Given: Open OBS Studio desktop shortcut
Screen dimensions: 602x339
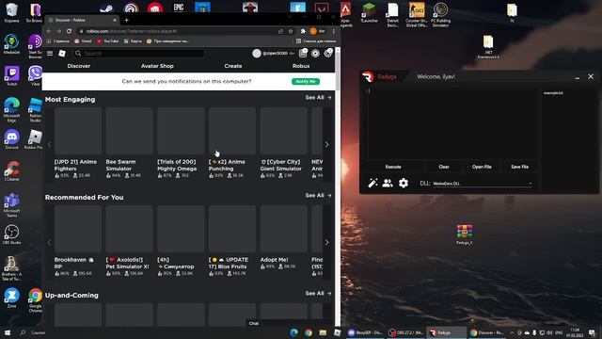Looking at the screenshot, I should [x=12, y=234].
